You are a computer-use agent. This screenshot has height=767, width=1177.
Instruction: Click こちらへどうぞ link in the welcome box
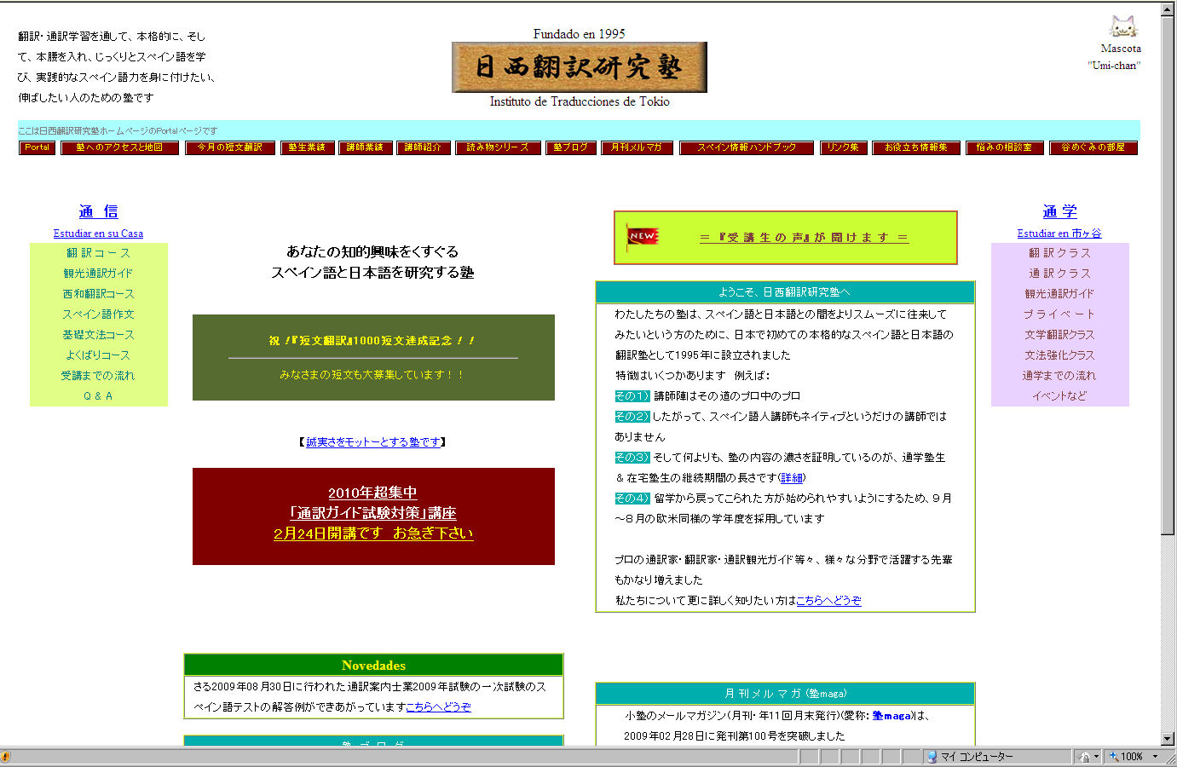(828, 601)
